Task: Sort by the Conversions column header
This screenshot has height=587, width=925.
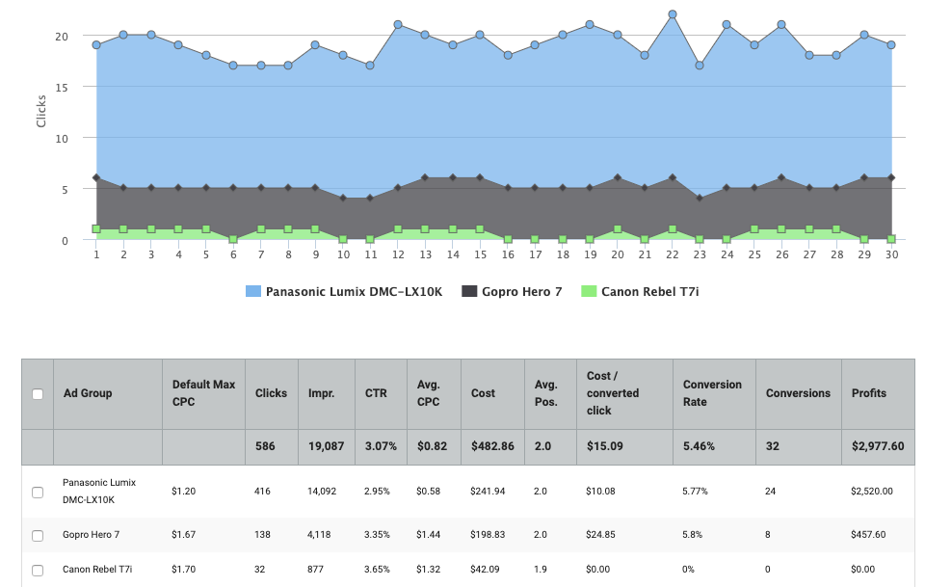Action: point(798,393)
